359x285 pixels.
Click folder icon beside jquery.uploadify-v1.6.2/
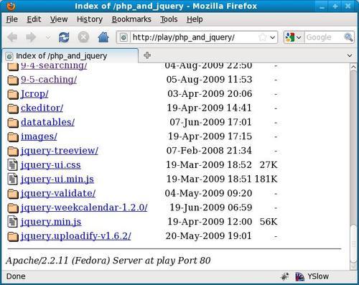point(13,236)
